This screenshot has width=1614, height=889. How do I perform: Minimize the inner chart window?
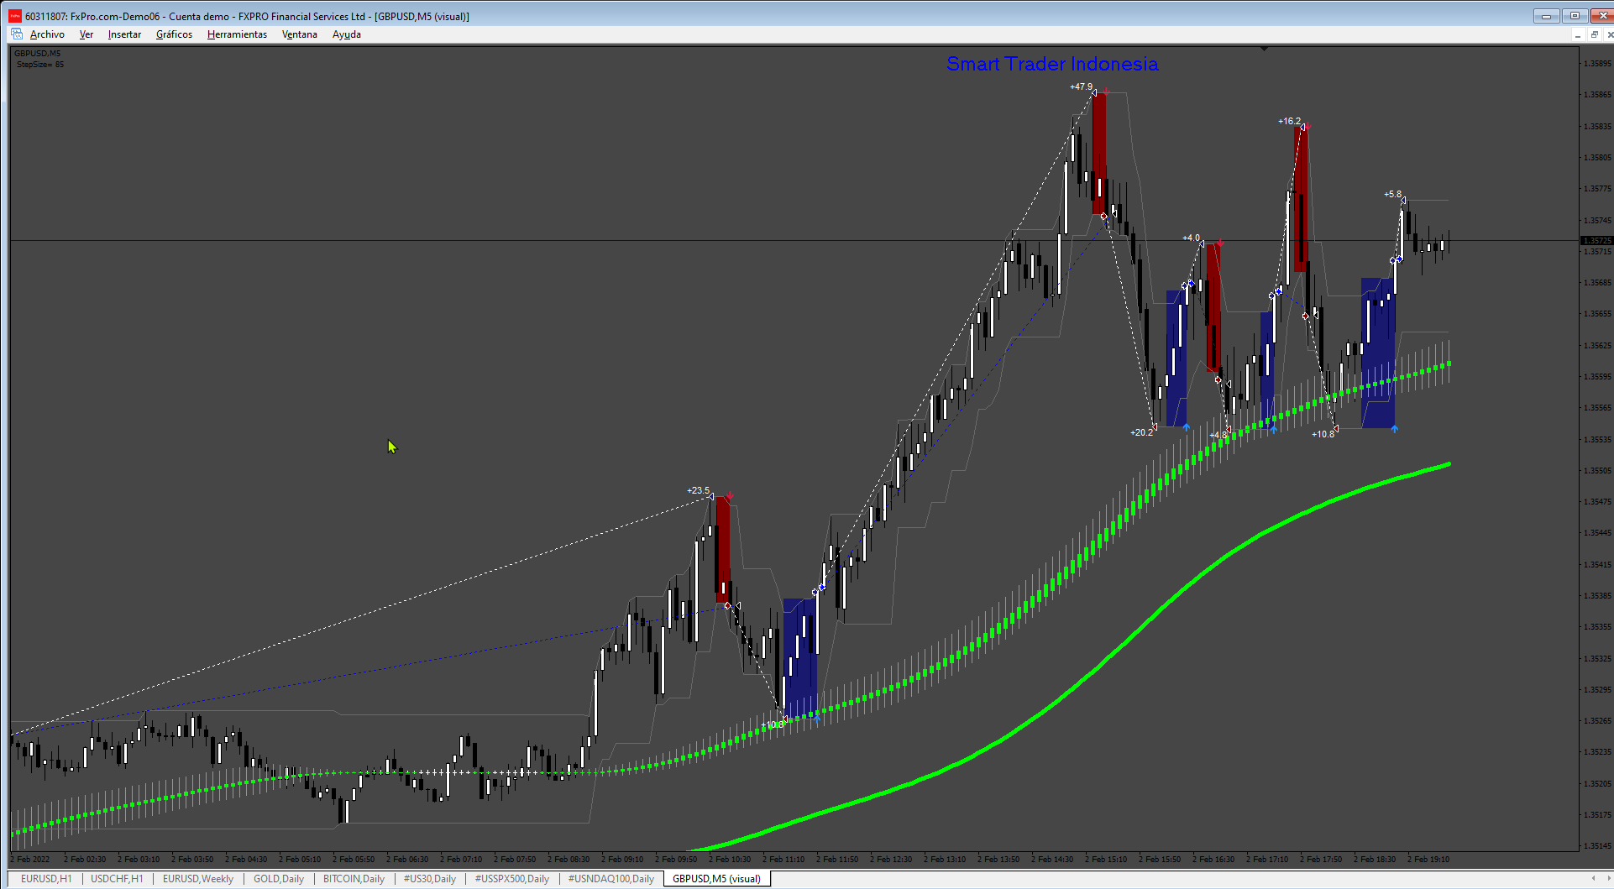point(1578,35)
